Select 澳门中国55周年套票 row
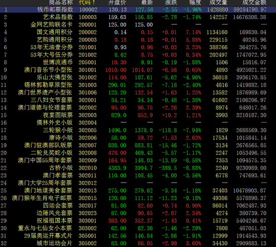Viewport: 276px width, 247px height. [45, 160]
